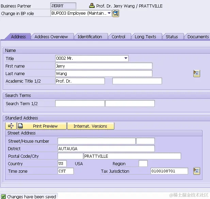The image size is (210, 199).
Task: Click the First name field with Jerry
Action: pos(104,66)
